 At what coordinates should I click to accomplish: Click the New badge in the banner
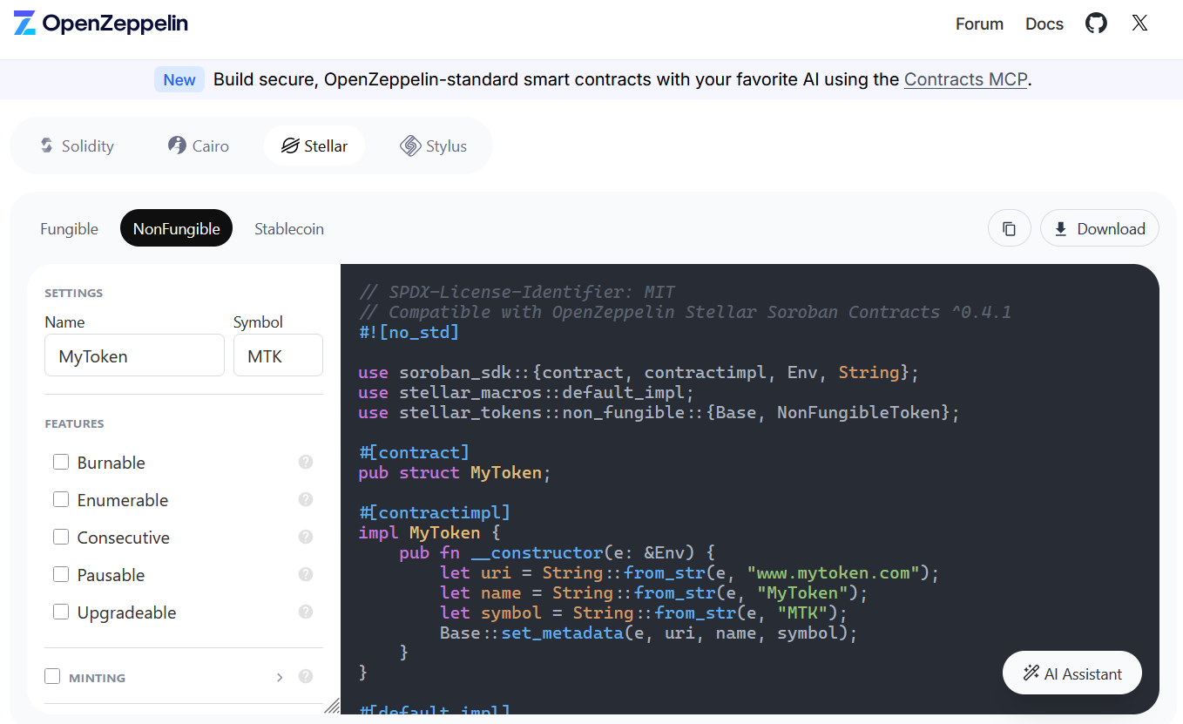[179, 79]
